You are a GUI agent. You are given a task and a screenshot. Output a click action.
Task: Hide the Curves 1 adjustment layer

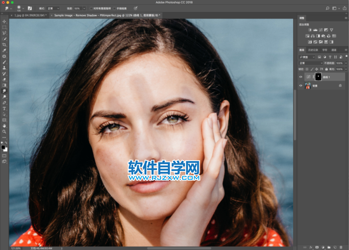pos(300,77)
